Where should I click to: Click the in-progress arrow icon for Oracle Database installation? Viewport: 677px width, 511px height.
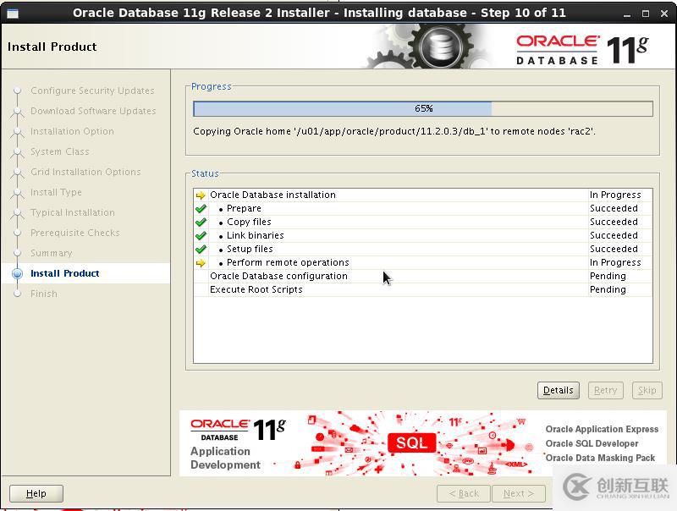pos(201,195)
